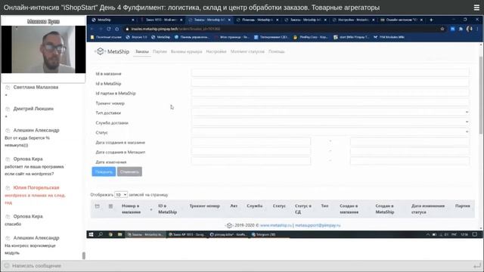Open a new browser tab

431,20
